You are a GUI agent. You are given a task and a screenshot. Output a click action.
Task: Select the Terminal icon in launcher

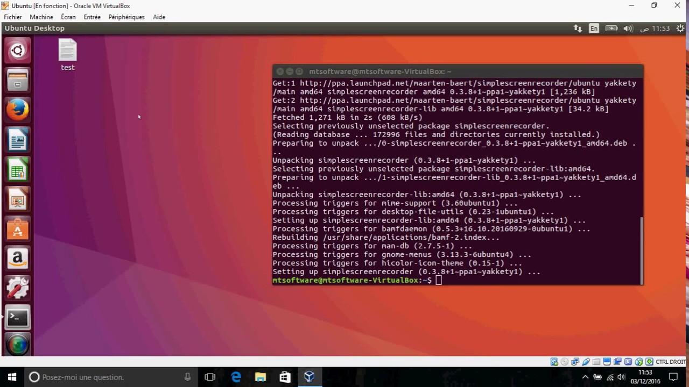pyautogui.click(x=17, y=318)
